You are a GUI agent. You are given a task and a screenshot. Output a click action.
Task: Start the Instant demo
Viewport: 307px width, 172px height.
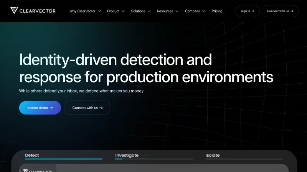(40, 108)
